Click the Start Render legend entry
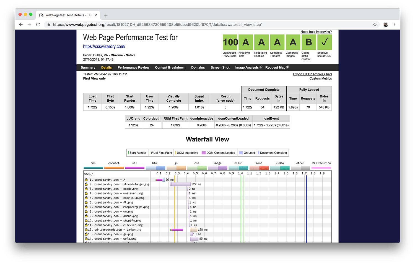The width and height of the screenshot is (415, 264). [137, 153]
